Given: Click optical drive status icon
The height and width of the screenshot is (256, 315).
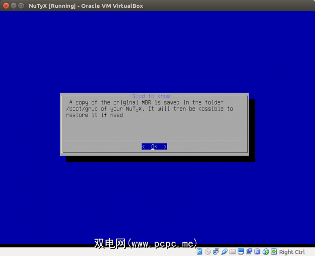Looking at the screenshot, I should [x=208, y=251].
